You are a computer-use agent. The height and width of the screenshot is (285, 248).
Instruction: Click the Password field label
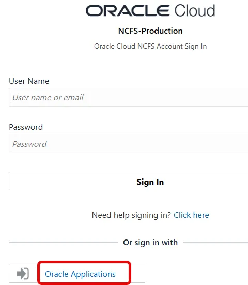[26, 127]
